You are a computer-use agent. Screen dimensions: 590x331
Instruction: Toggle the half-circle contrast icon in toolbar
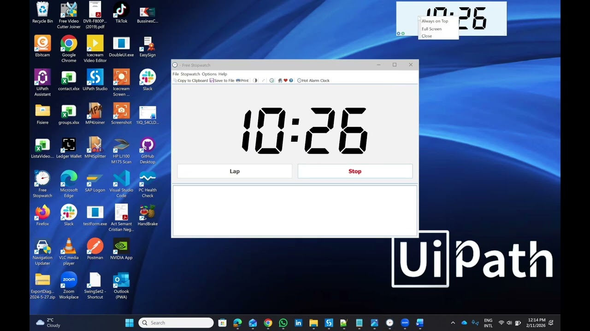coord(255,80)
